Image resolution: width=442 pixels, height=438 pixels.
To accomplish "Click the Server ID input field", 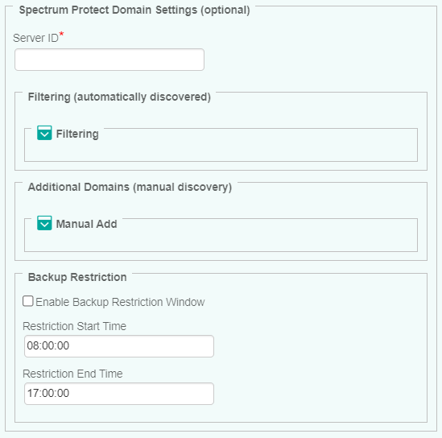I will pos(109,60).
